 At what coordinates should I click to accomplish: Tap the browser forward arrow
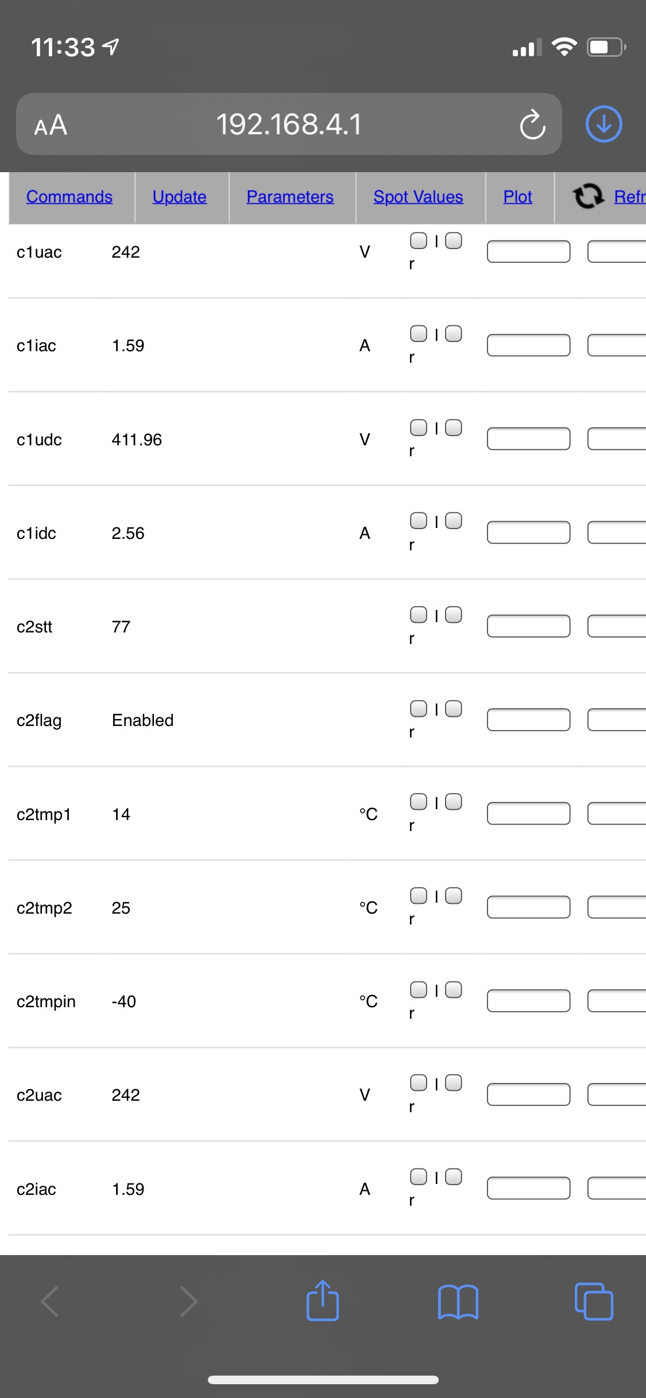(188, 1301)
